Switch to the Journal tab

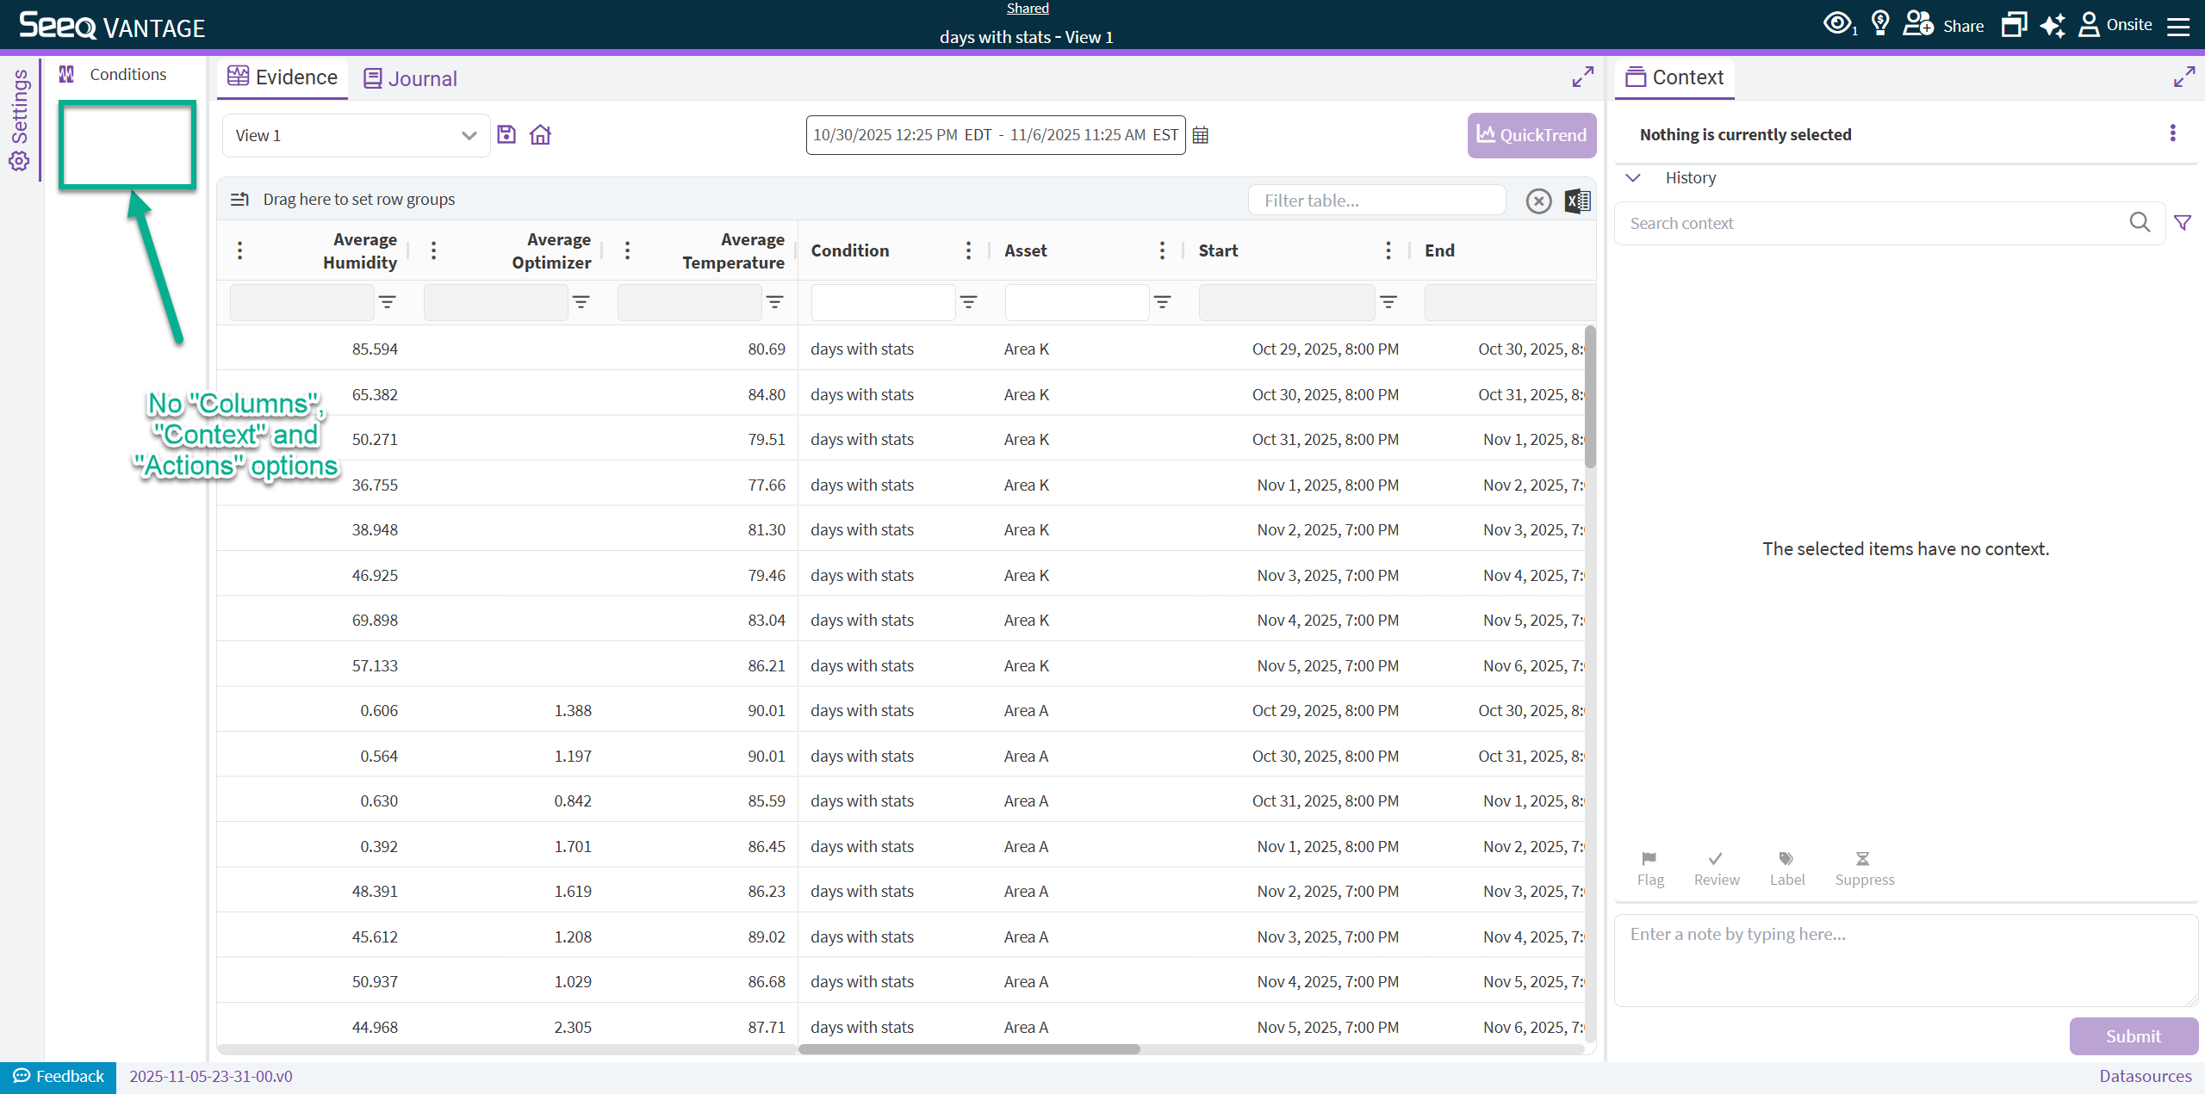(410, 78)
